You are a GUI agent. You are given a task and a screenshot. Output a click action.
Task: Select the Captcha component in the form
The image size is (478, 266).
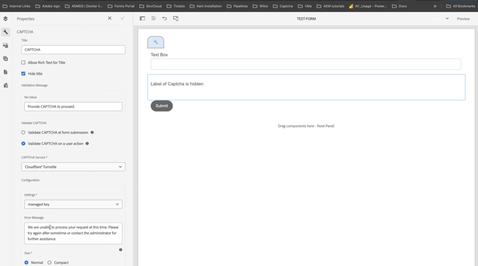tap(307, 87)
